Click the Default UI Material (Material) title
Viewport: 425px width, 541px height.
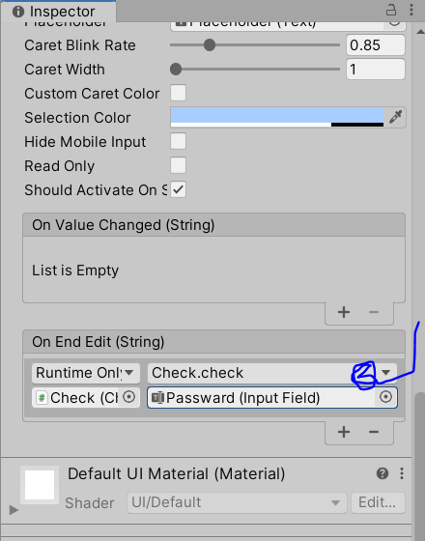click(x=176, y=473)
